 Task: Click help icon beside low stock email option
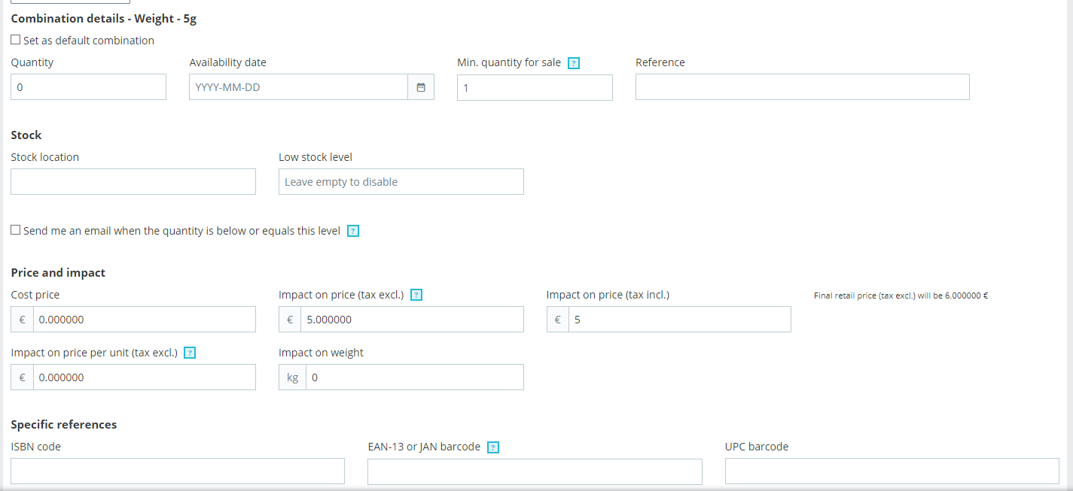click(353, 231)
